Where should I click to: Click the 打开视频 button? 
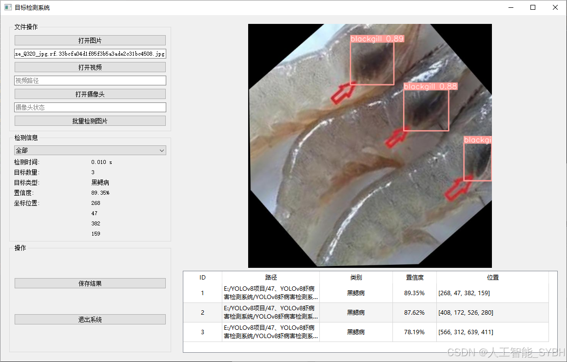point(90,67)
